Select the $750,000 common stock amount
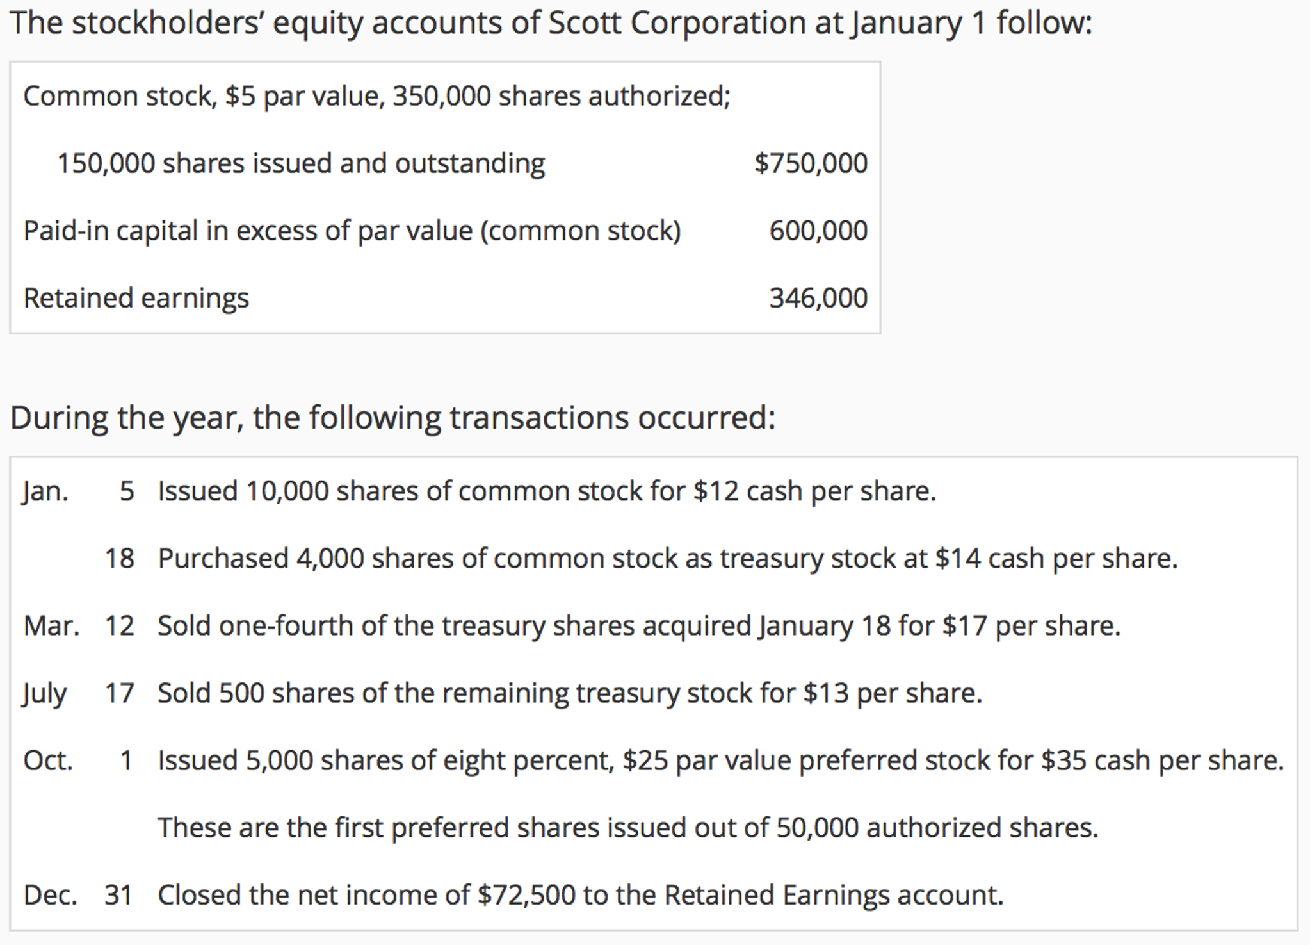1310x945 pixels. pyautogui.click(x=811, y=163)
